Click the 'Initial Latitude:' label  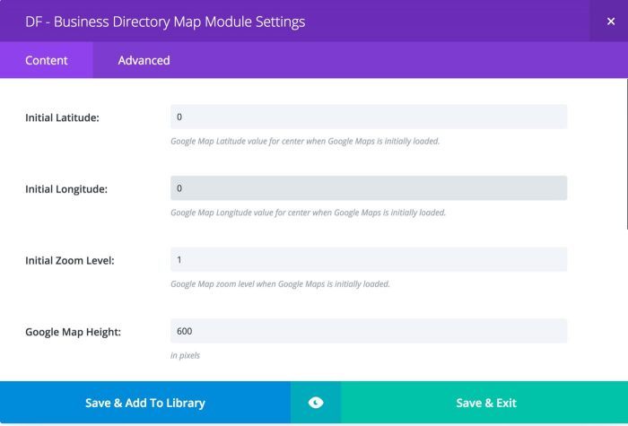[x=62, y=117]
